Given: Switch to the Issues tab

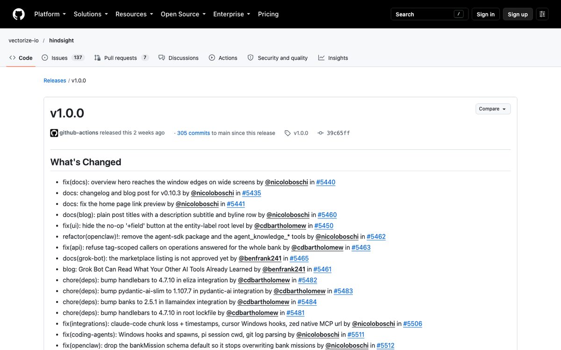Looking at the screenshot, I should pos(63,58).
